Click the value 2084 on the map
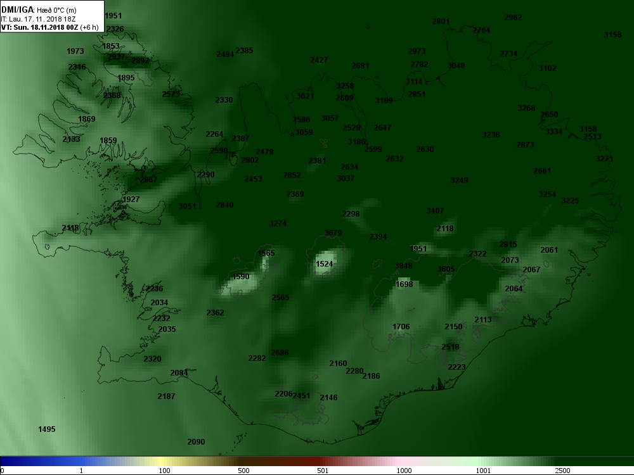 point(179,373)
